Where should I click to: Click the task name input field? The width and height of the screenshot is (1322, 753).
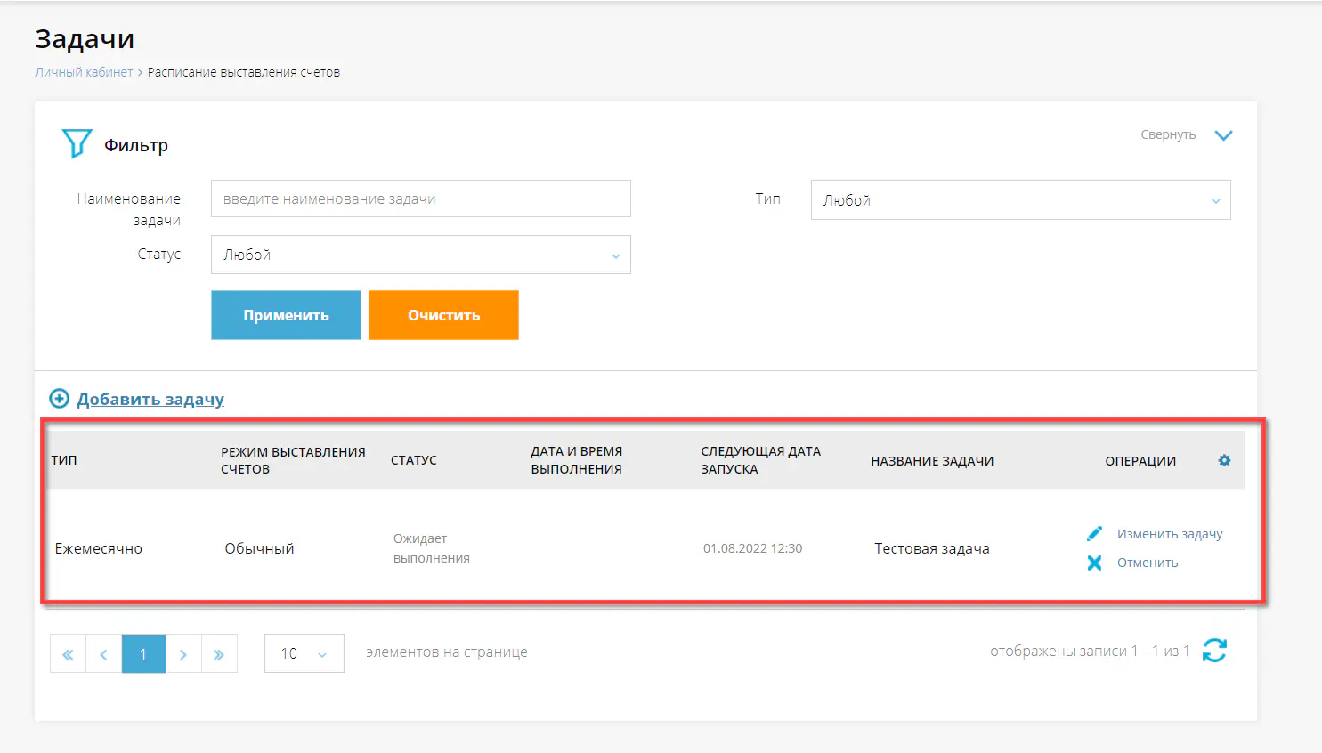420,198
